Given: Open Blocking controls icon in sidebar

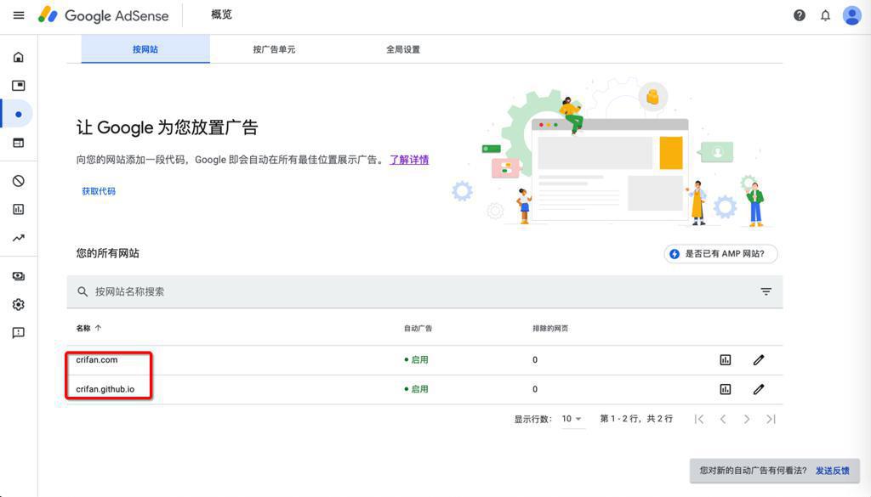Looking at the screenshot, I should point(19,181).
